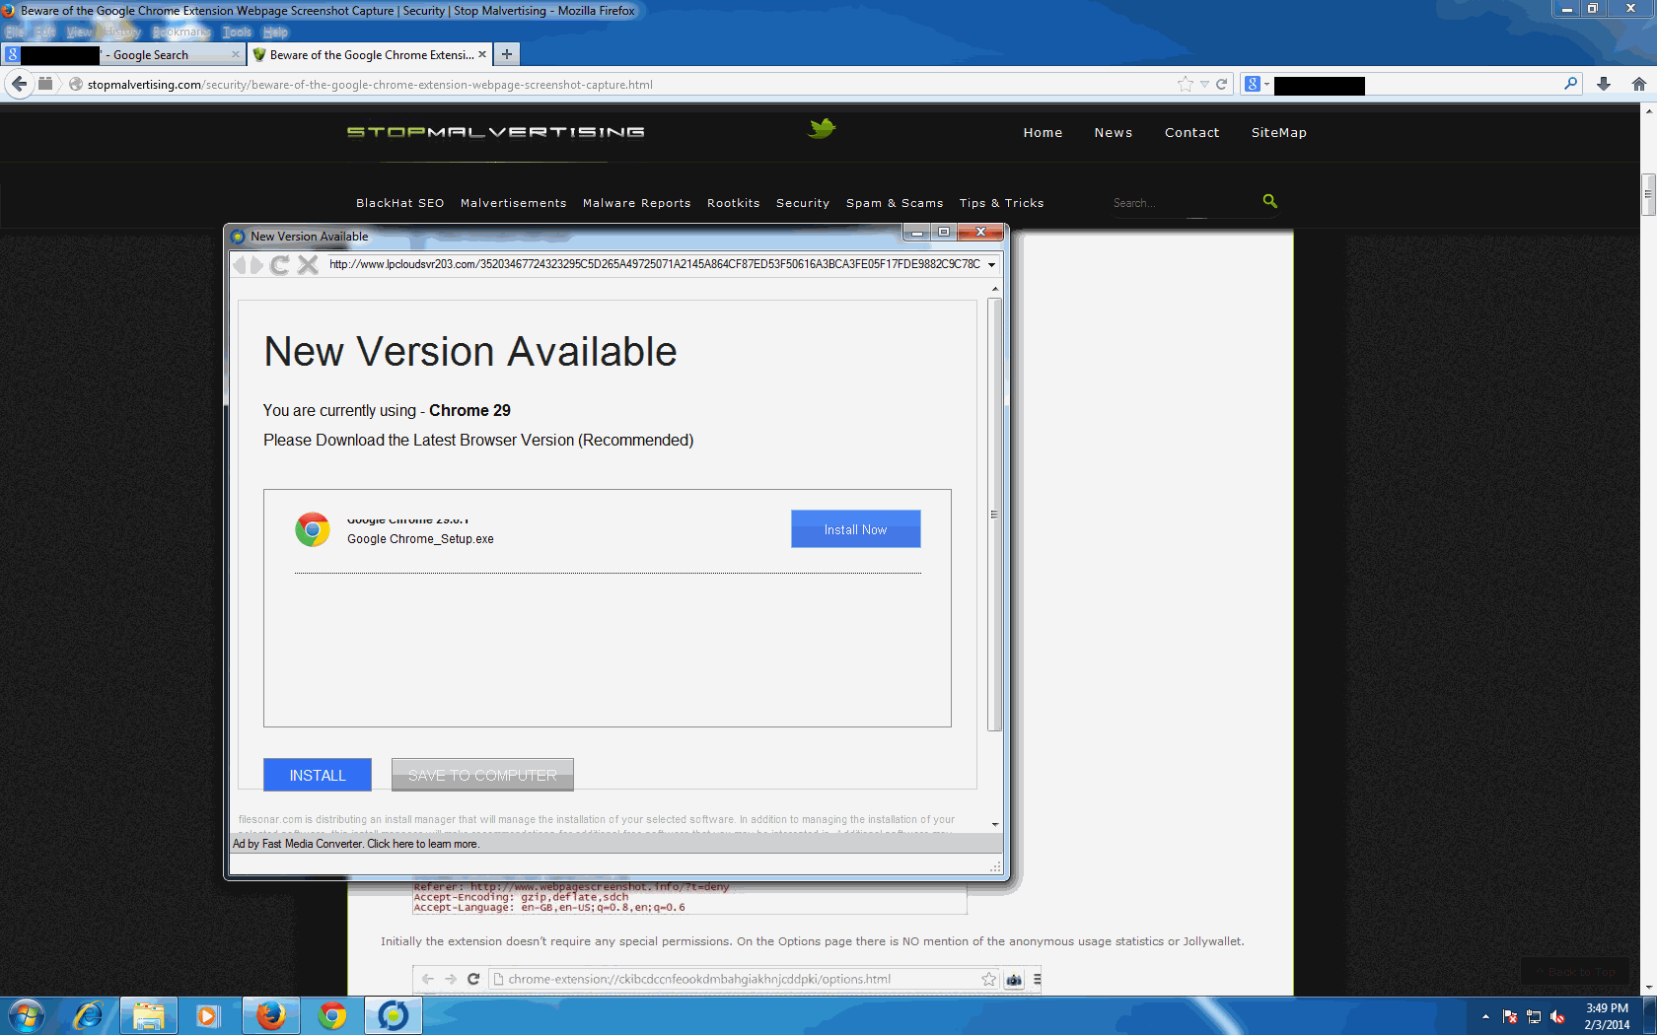Click popup stop X icon in New Version window

[308, 264]
